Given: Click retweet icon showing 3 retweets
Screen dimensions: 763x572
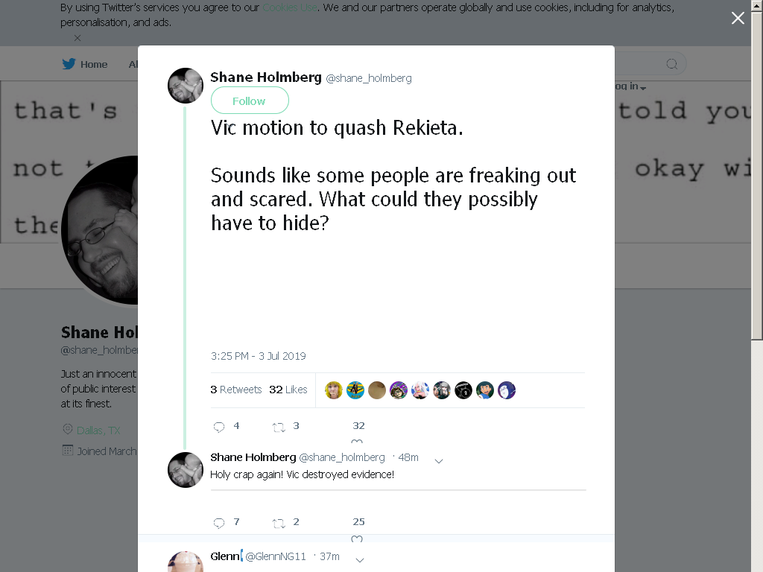Looking at the screenshot, I should click(279, 427).
